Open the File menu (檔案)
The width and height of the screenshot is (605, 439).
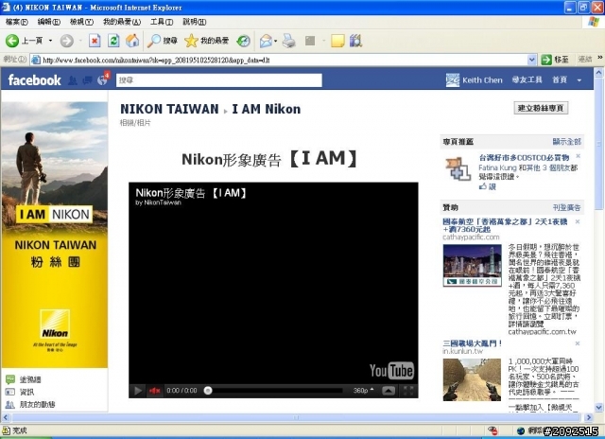point(17,22)
